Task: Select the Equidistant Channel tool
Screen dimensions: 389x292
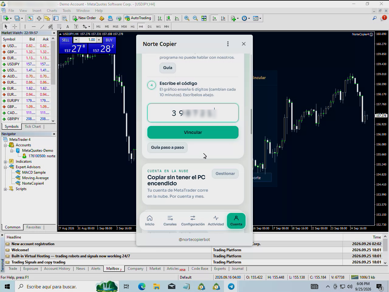Action: coord(50,26)
